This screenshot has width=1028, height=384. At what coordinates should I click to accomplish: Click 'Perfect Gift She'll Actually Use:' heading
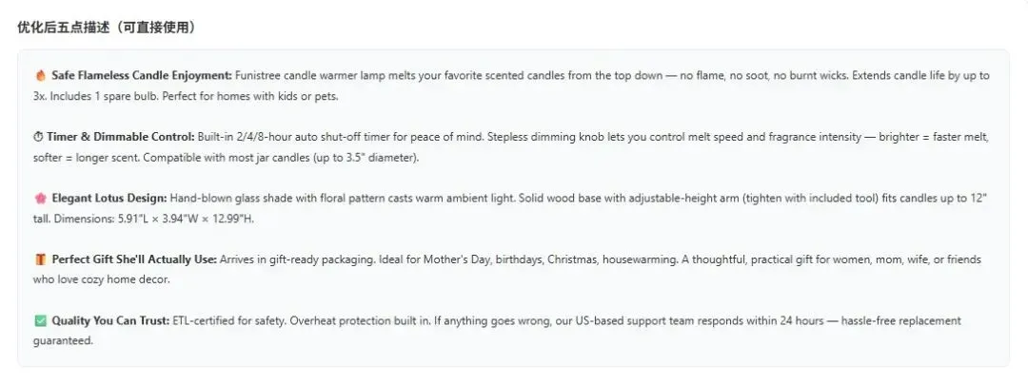click(134, 259)
